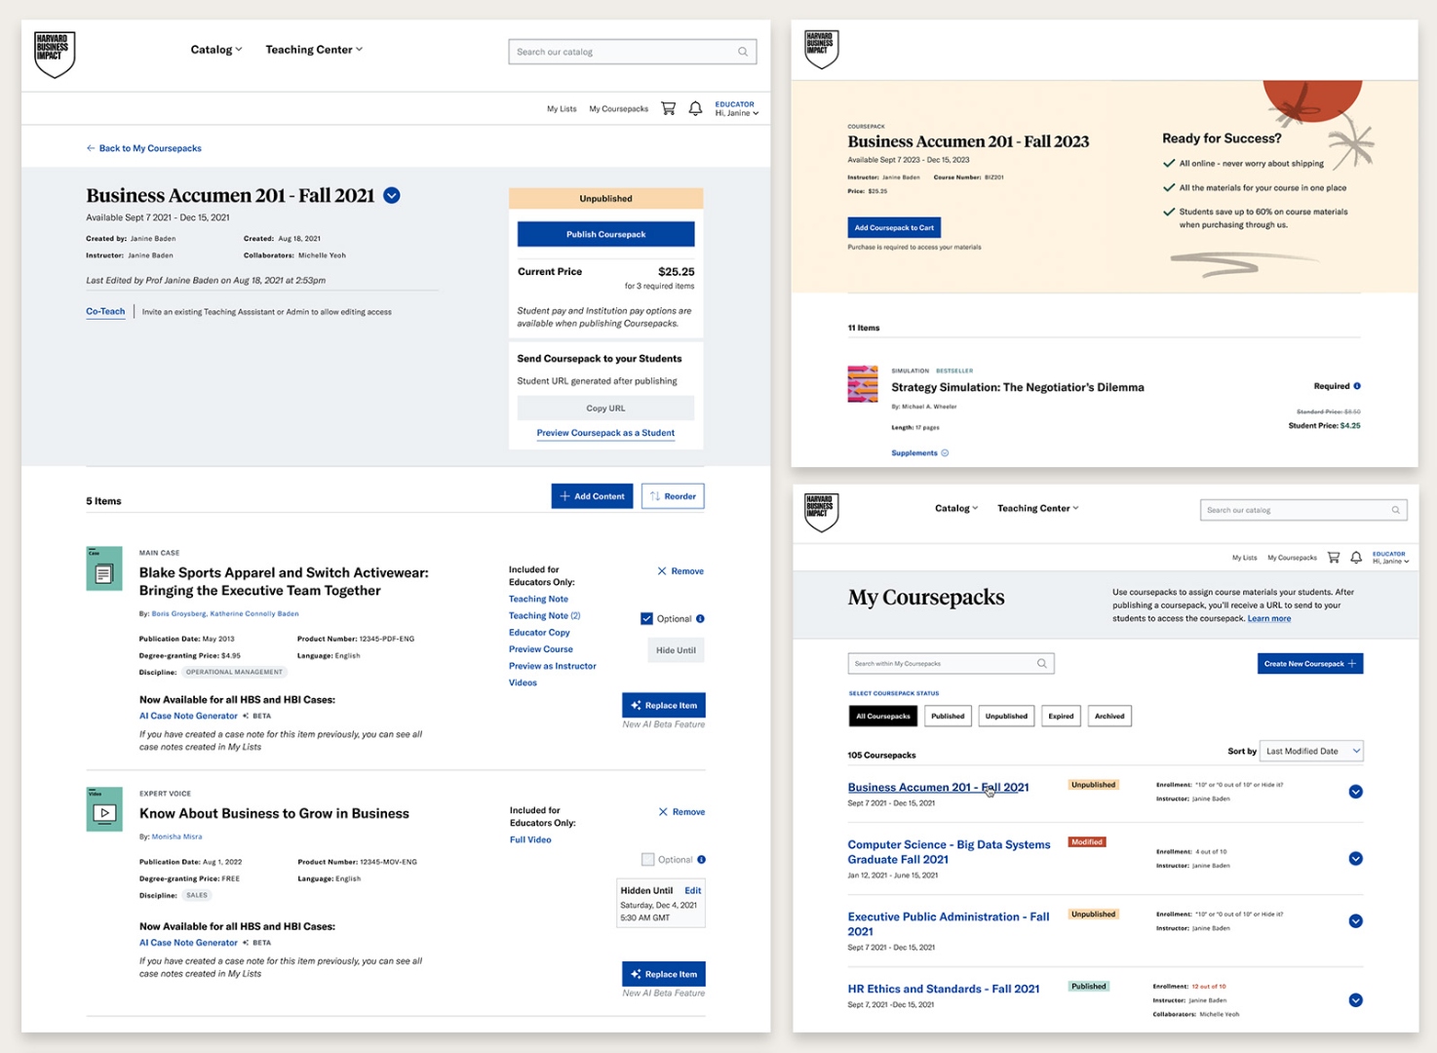Remove the Blake Sports Apparel item
The image size is (1437, 1053).
click(x=680, y=571)
